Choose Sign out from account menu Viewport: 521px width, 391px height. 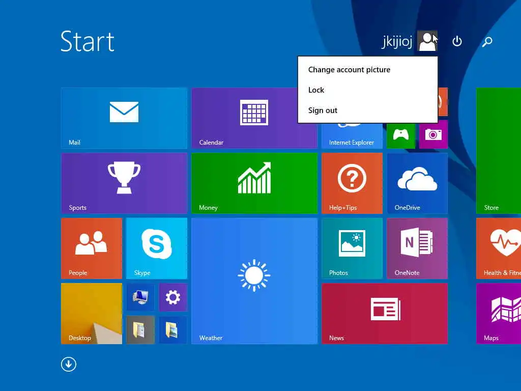coord(323,110)
